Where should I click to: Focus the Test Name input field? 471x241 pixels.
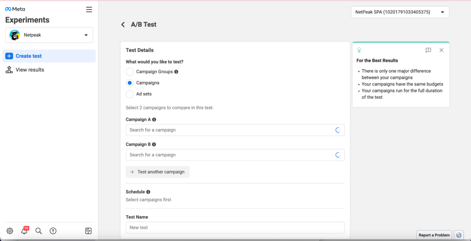pyautogui.click(x=235, y=228)
